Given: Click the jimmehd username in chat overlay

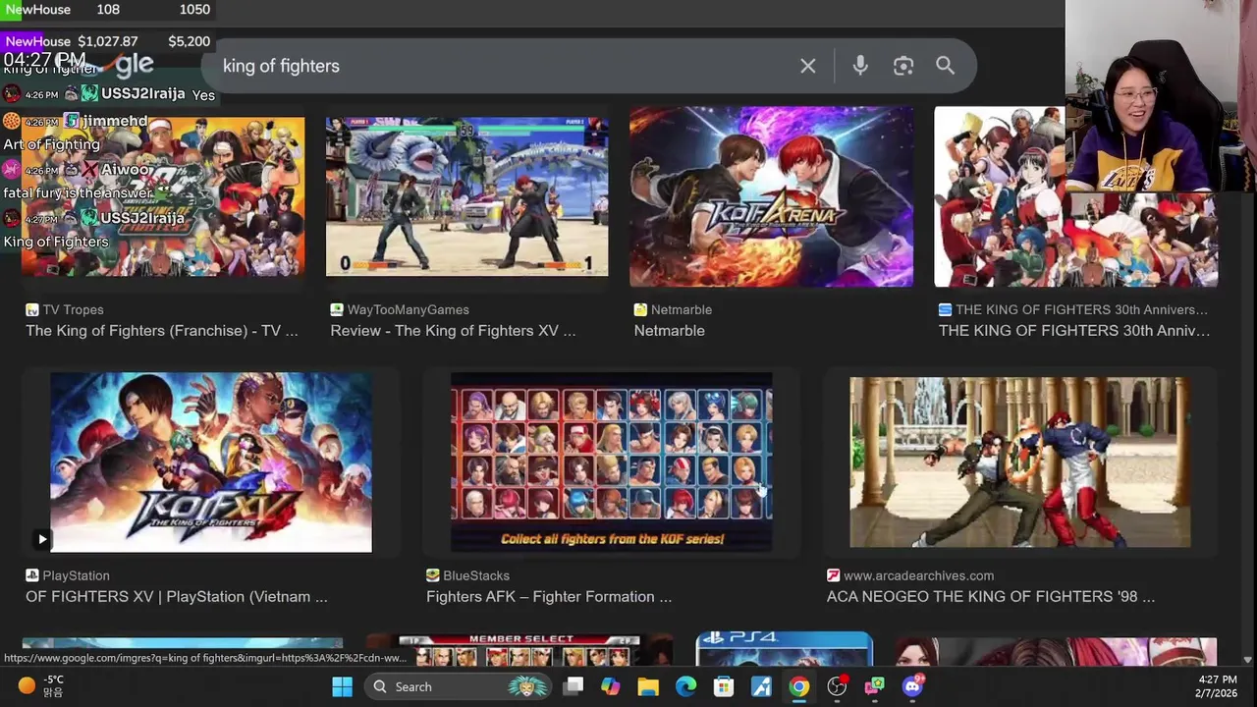Looking at the screenshot, I should click(x=115, y=121).
